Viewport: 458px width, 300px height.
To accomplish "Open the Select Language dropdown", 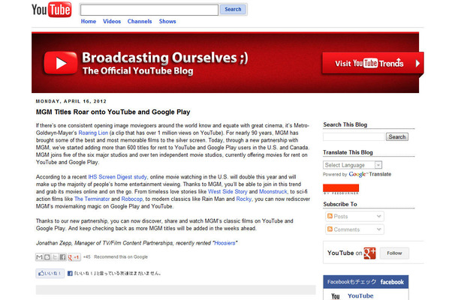I will pos(353,165).
